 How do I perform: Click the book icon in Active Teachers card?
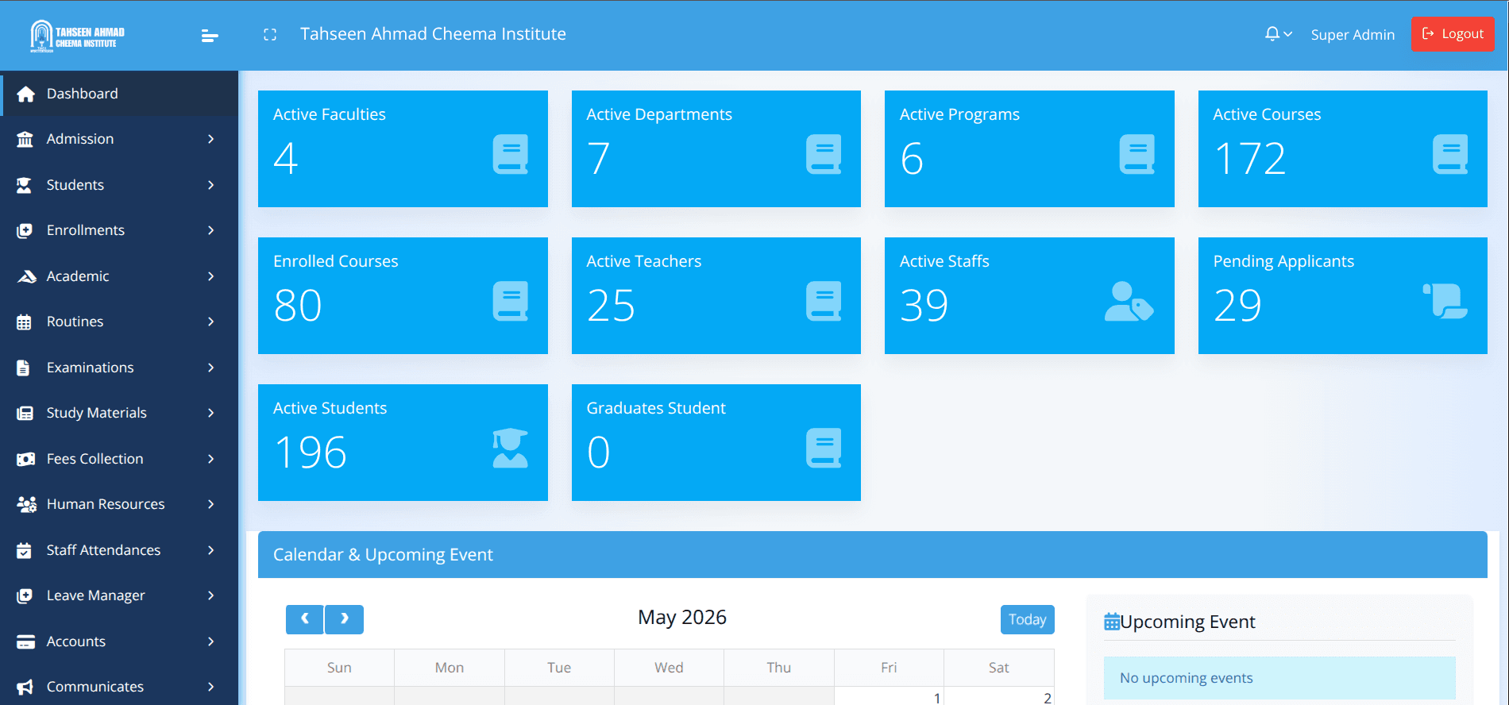point(824,301)
